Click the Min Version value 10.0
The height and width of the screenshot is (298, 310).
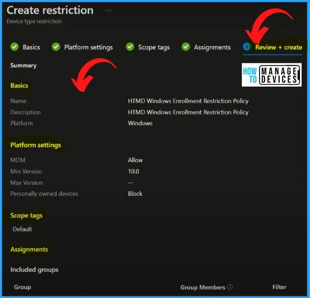click(133, 171)
